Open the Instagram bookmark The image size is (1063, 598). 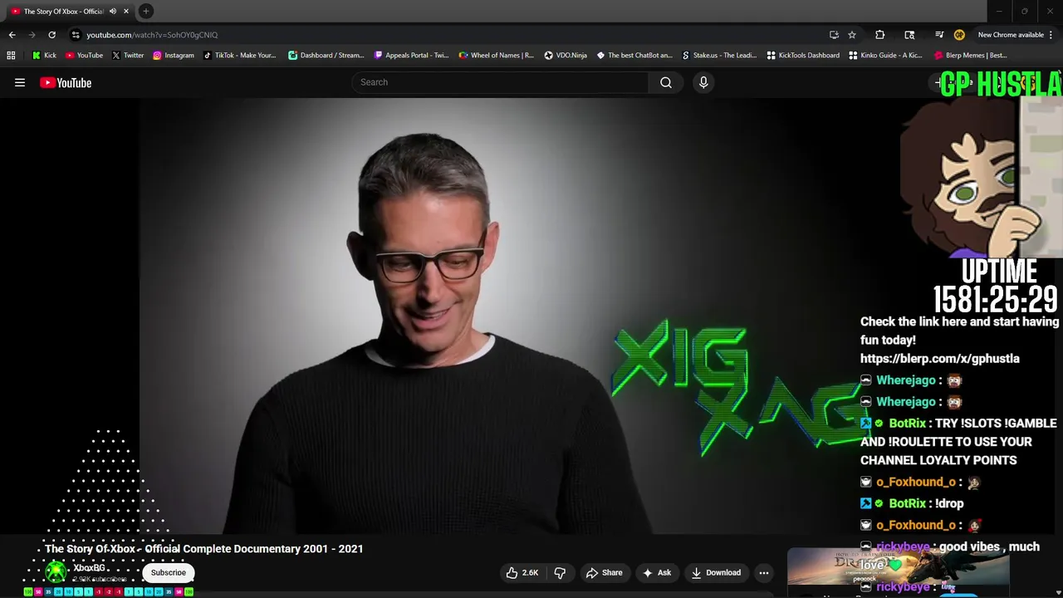(173, 56)
